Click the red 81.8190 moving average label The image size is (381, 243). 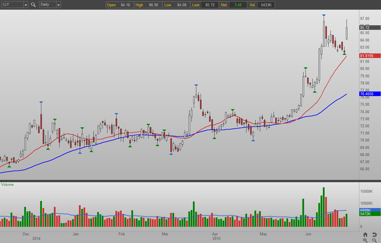point(370,56)
